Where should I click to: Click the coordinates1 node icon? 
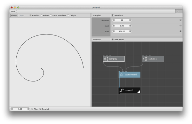pyautogui.click(x=122, y=74)
